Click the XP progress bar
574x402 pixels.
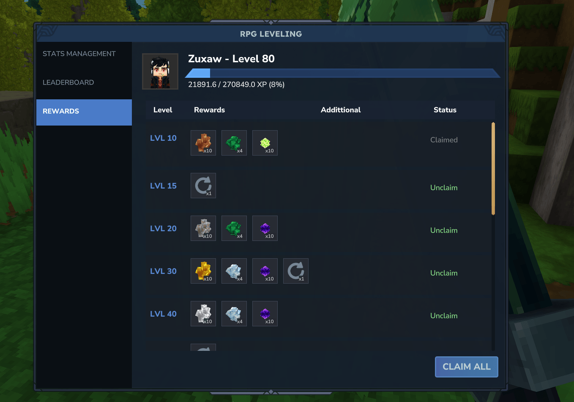(x=343, y=73)
